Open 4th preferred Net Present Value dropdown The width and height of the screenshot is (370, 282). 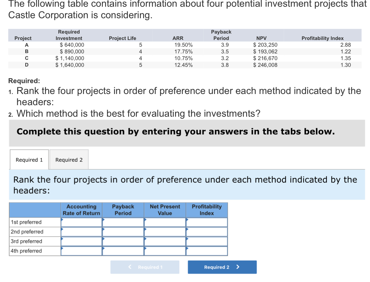pyautogui.click(x=165, y=251)
